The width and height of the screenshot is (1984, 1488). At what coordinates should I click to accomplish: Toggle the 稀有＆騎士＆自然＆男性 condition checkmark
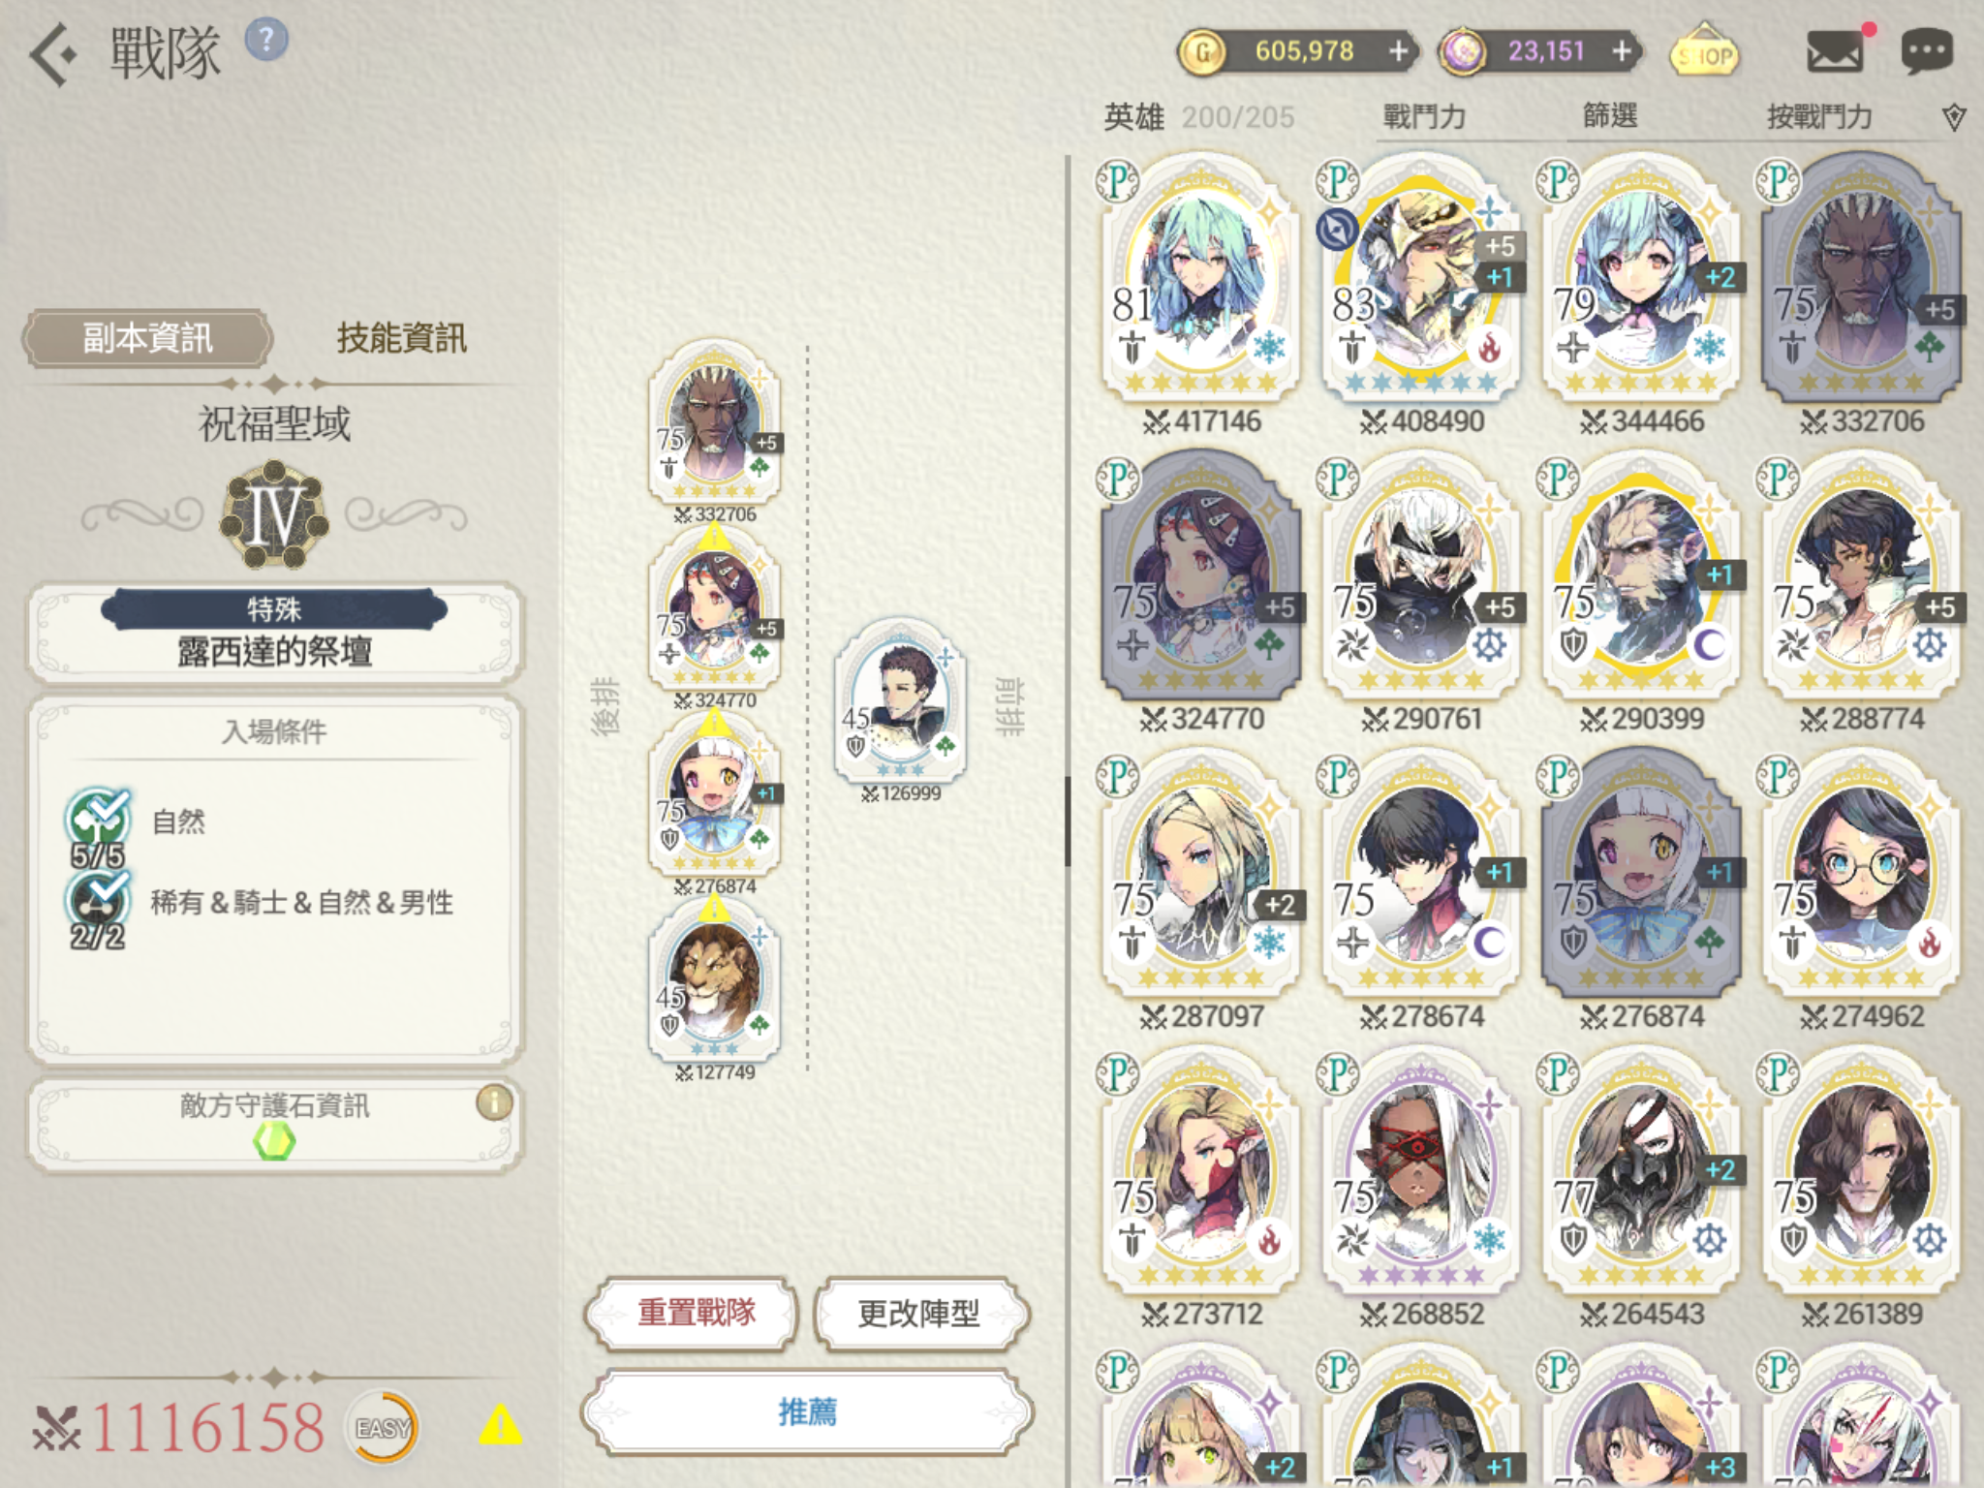pos(97,901)
